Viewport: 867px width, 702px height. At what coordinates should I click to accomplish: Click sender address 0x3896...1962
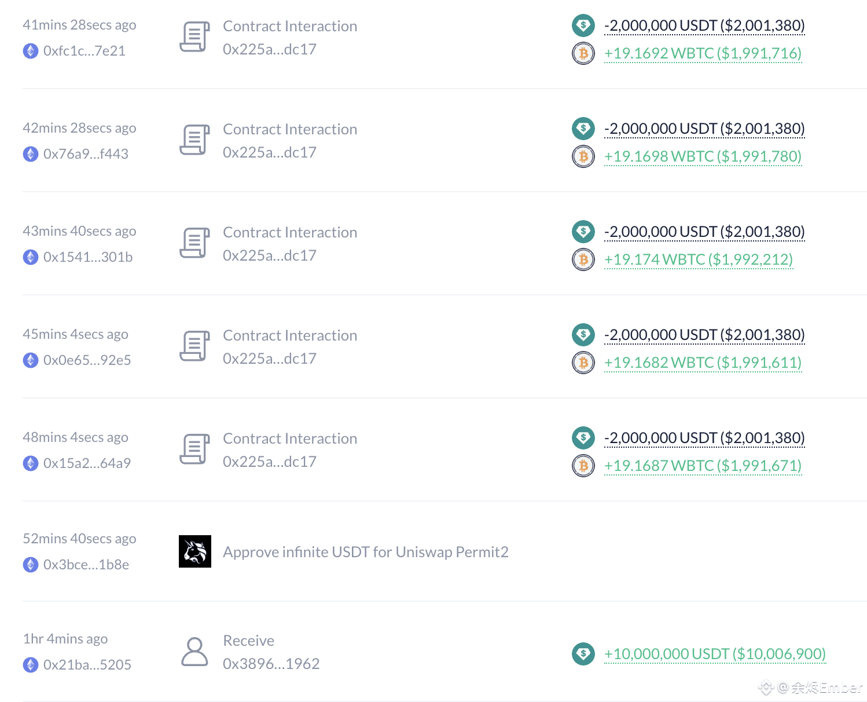[x=271, y=664]
